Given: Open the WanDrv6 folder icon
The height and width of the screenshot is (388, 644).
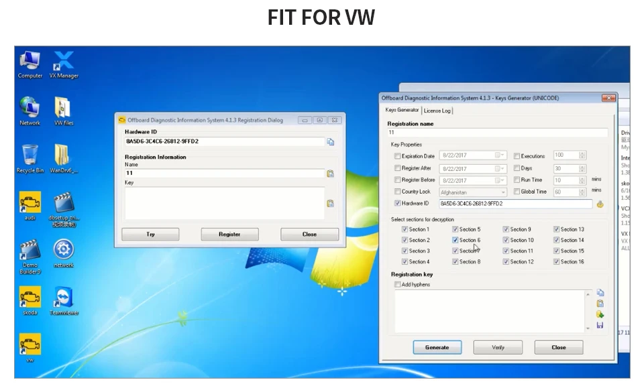Looking at the screenshot, I should tap(64, 159).
